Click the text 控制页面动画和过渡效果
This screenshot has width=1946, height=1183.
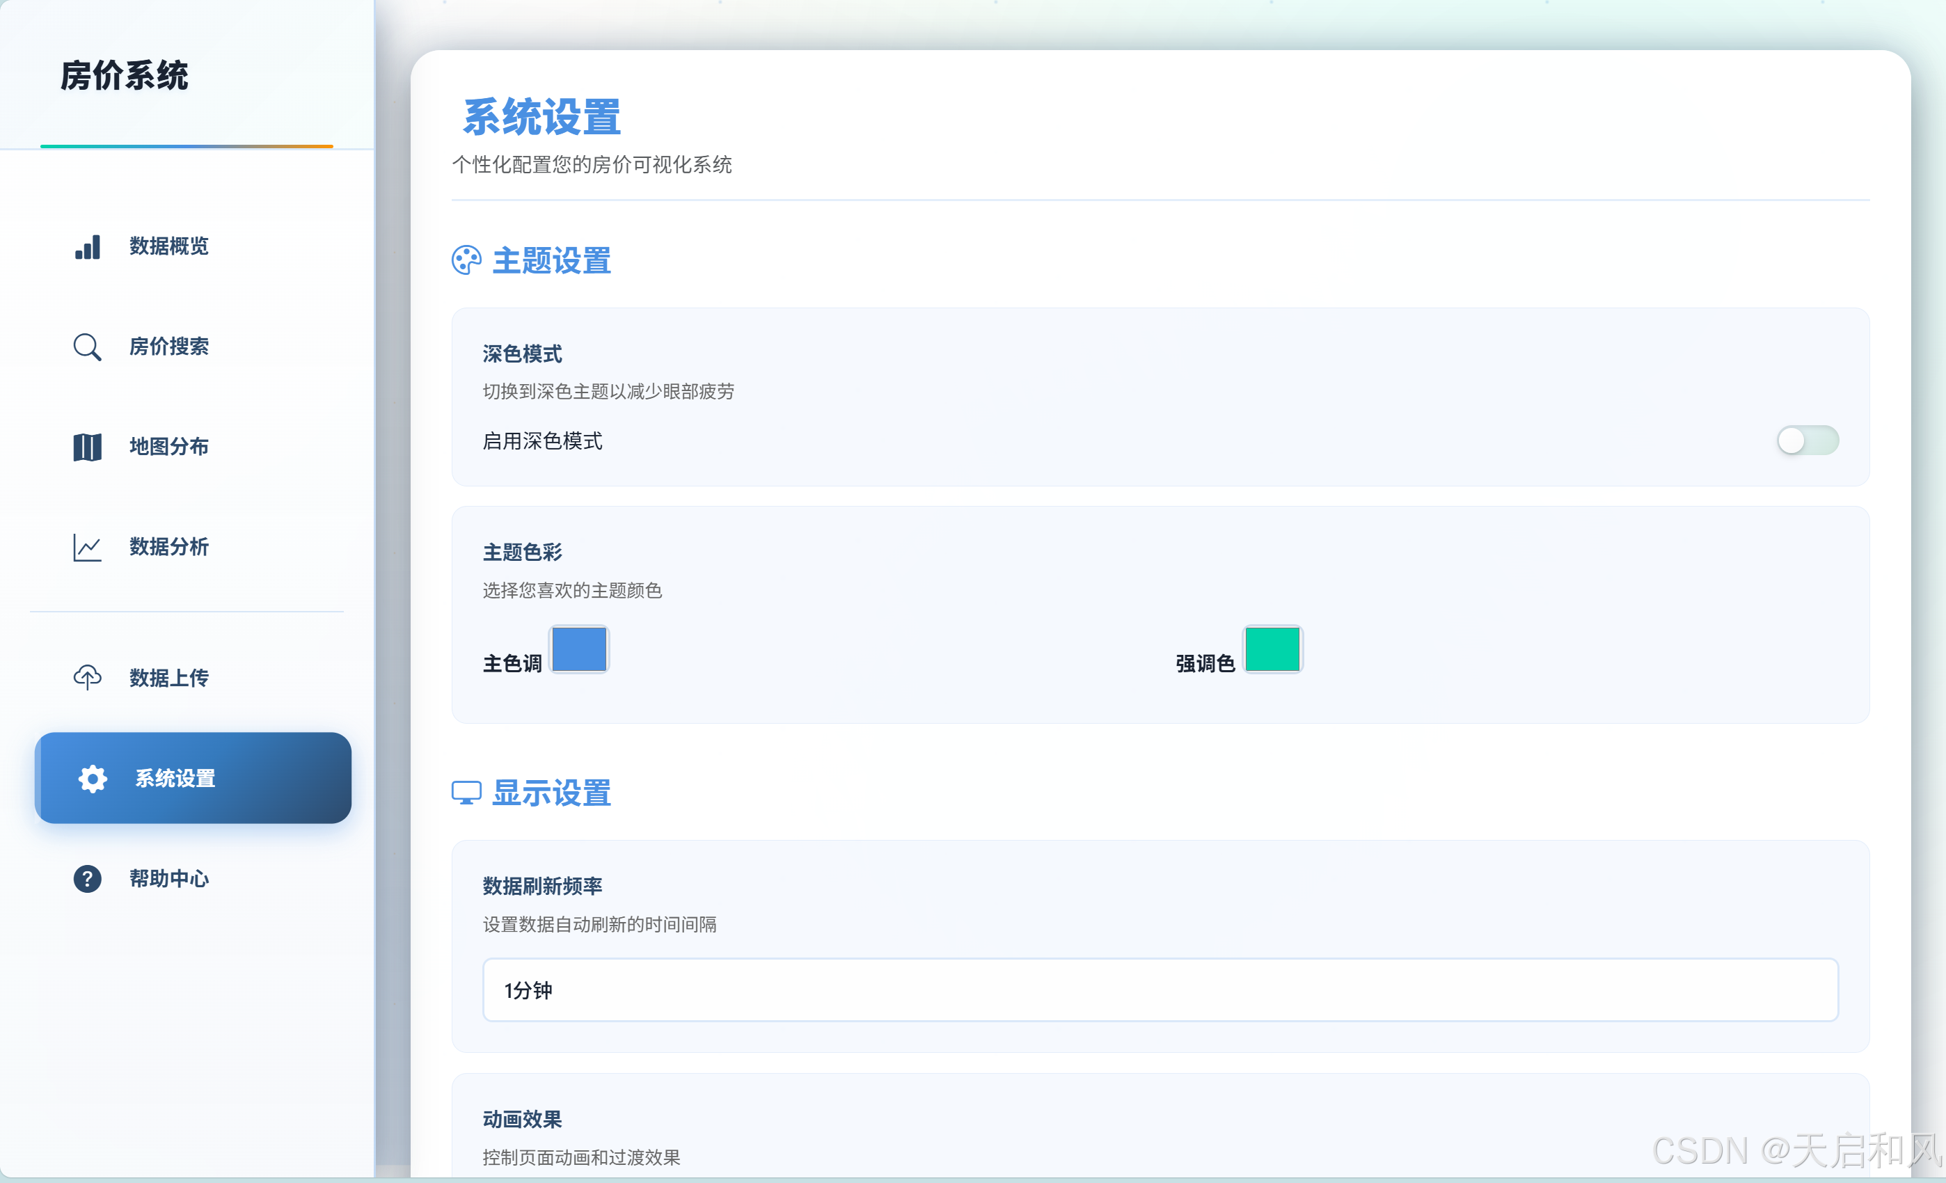(581, 1158)
